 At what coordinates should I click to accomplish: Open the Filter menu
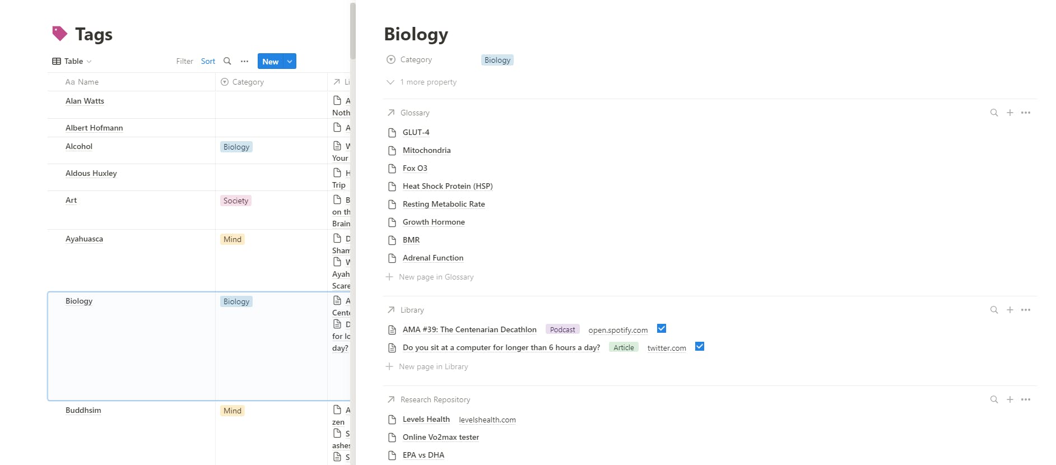pyautogui.click(x=184, y=61)
